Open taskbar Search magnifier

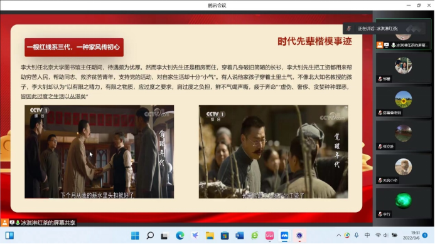point(150,236)
